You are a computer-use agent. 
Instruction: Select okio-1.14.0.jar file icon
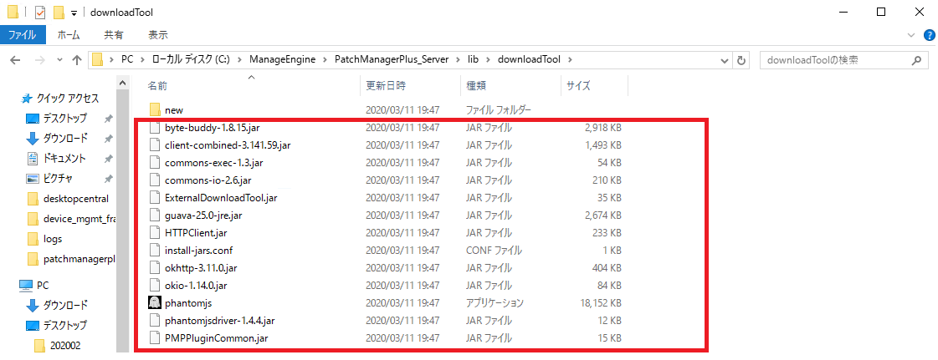click(155, 286)
